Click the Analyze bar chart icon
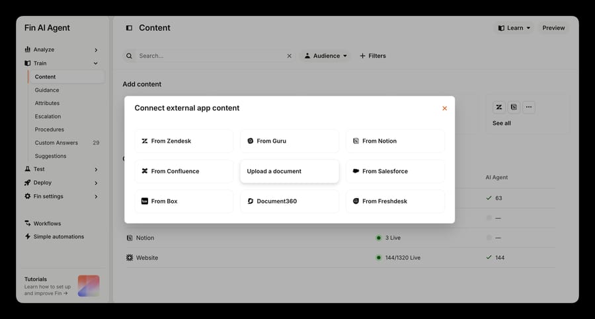The width and height of the screenshot is (595, 319). (27, 50)
